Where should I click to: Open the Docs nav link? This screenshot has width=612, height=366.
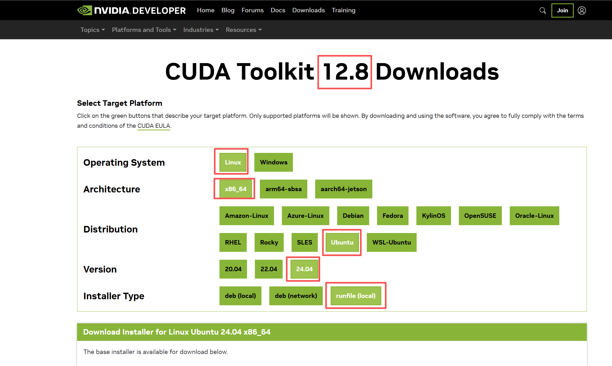click(278, 10)
